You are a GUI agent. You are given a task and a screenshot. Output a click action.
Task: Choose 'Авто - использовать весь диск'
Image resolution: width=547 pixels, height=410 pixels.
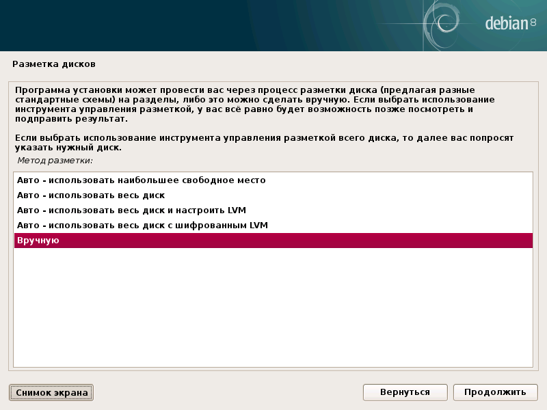[x=88, y=195]
